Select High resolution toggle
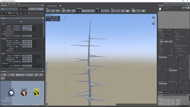The height and width of the screenshot is (107, 190). pyautogui.click(x=79, y=11)
